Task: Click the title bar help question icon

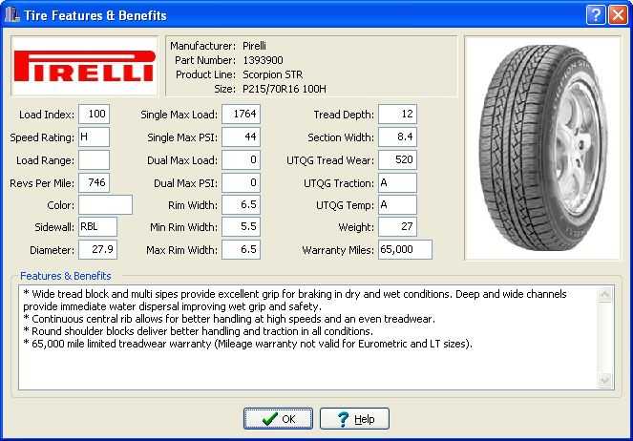Action: (x=595, y=15)
